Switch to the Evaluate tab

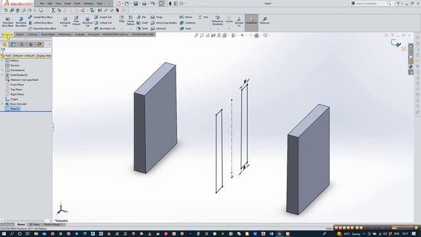[x=80, y=34]
